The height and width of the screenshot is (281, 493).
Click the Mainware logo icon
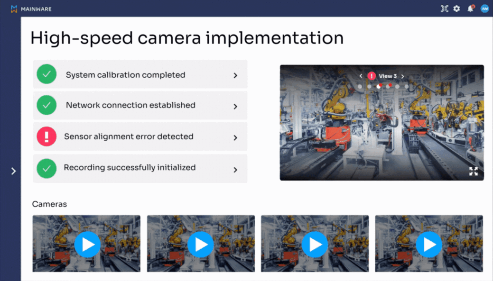pyautogui.click(x=14, y=9)
